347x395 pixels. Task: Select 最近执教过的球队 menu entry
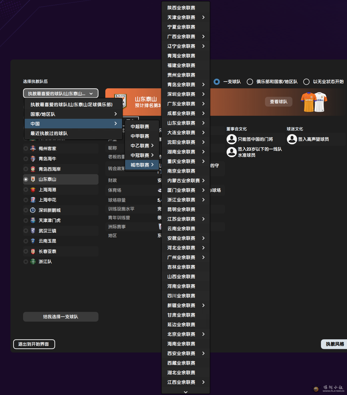73,133
